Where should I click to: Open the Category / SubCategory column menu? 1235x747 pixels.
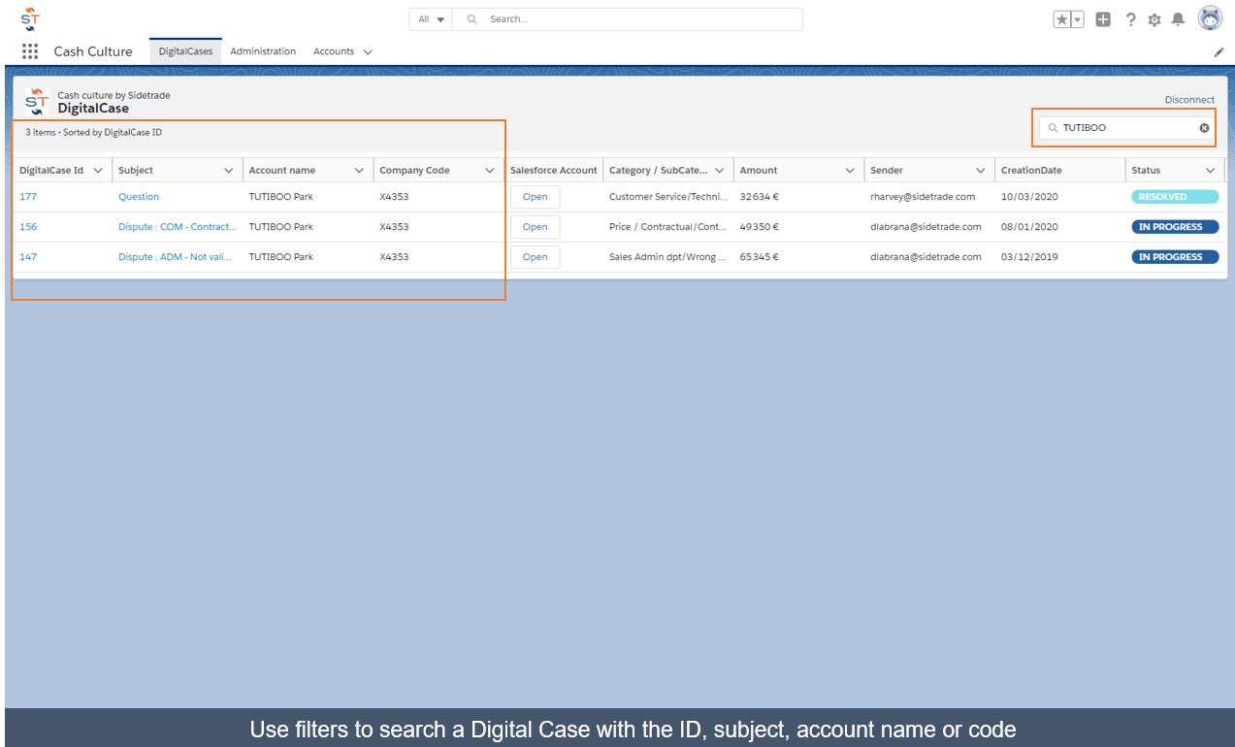tap(720, 171)
